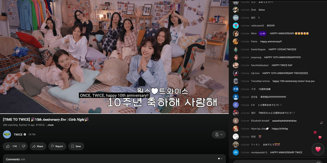Open the TWICE channel name link
Viewport: 327px width, 163px height.
[18, 134]
